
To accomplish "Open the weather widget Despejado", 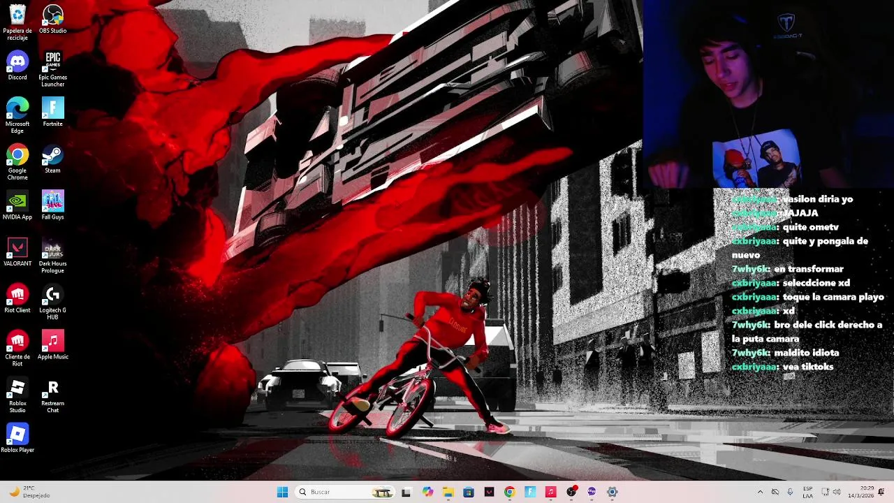I will (x=29, y=492).
